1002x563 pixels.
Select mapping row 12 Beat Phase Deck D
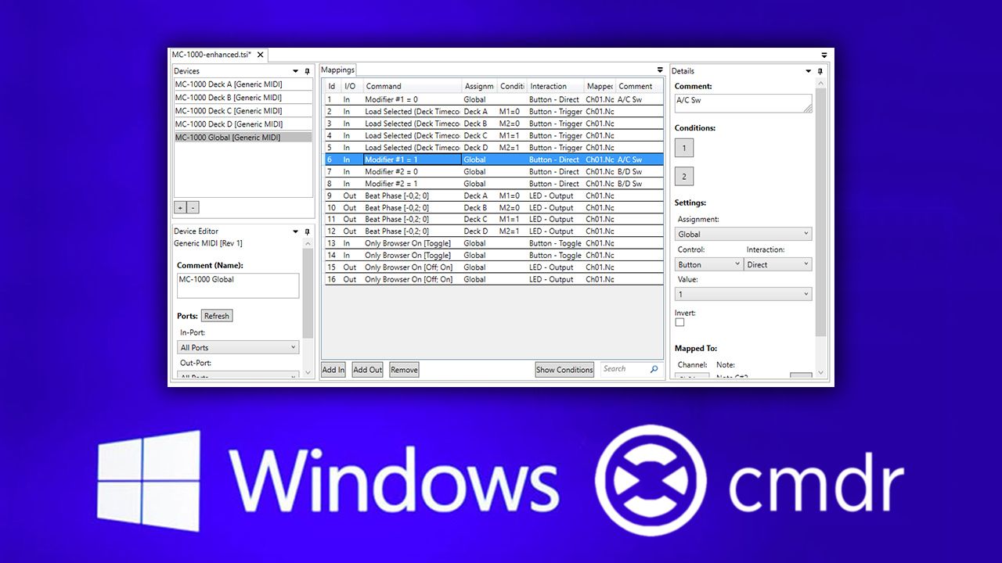coord(494,231)
